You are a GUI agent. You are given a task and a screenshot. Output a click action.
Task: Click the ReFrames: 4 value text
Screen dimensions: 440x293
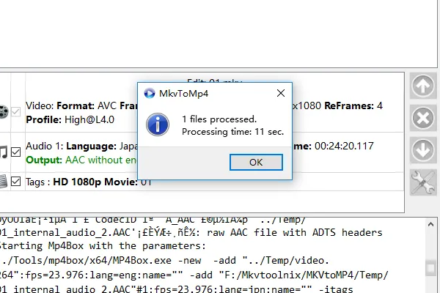pyautogui.click(x=353, y=105)
